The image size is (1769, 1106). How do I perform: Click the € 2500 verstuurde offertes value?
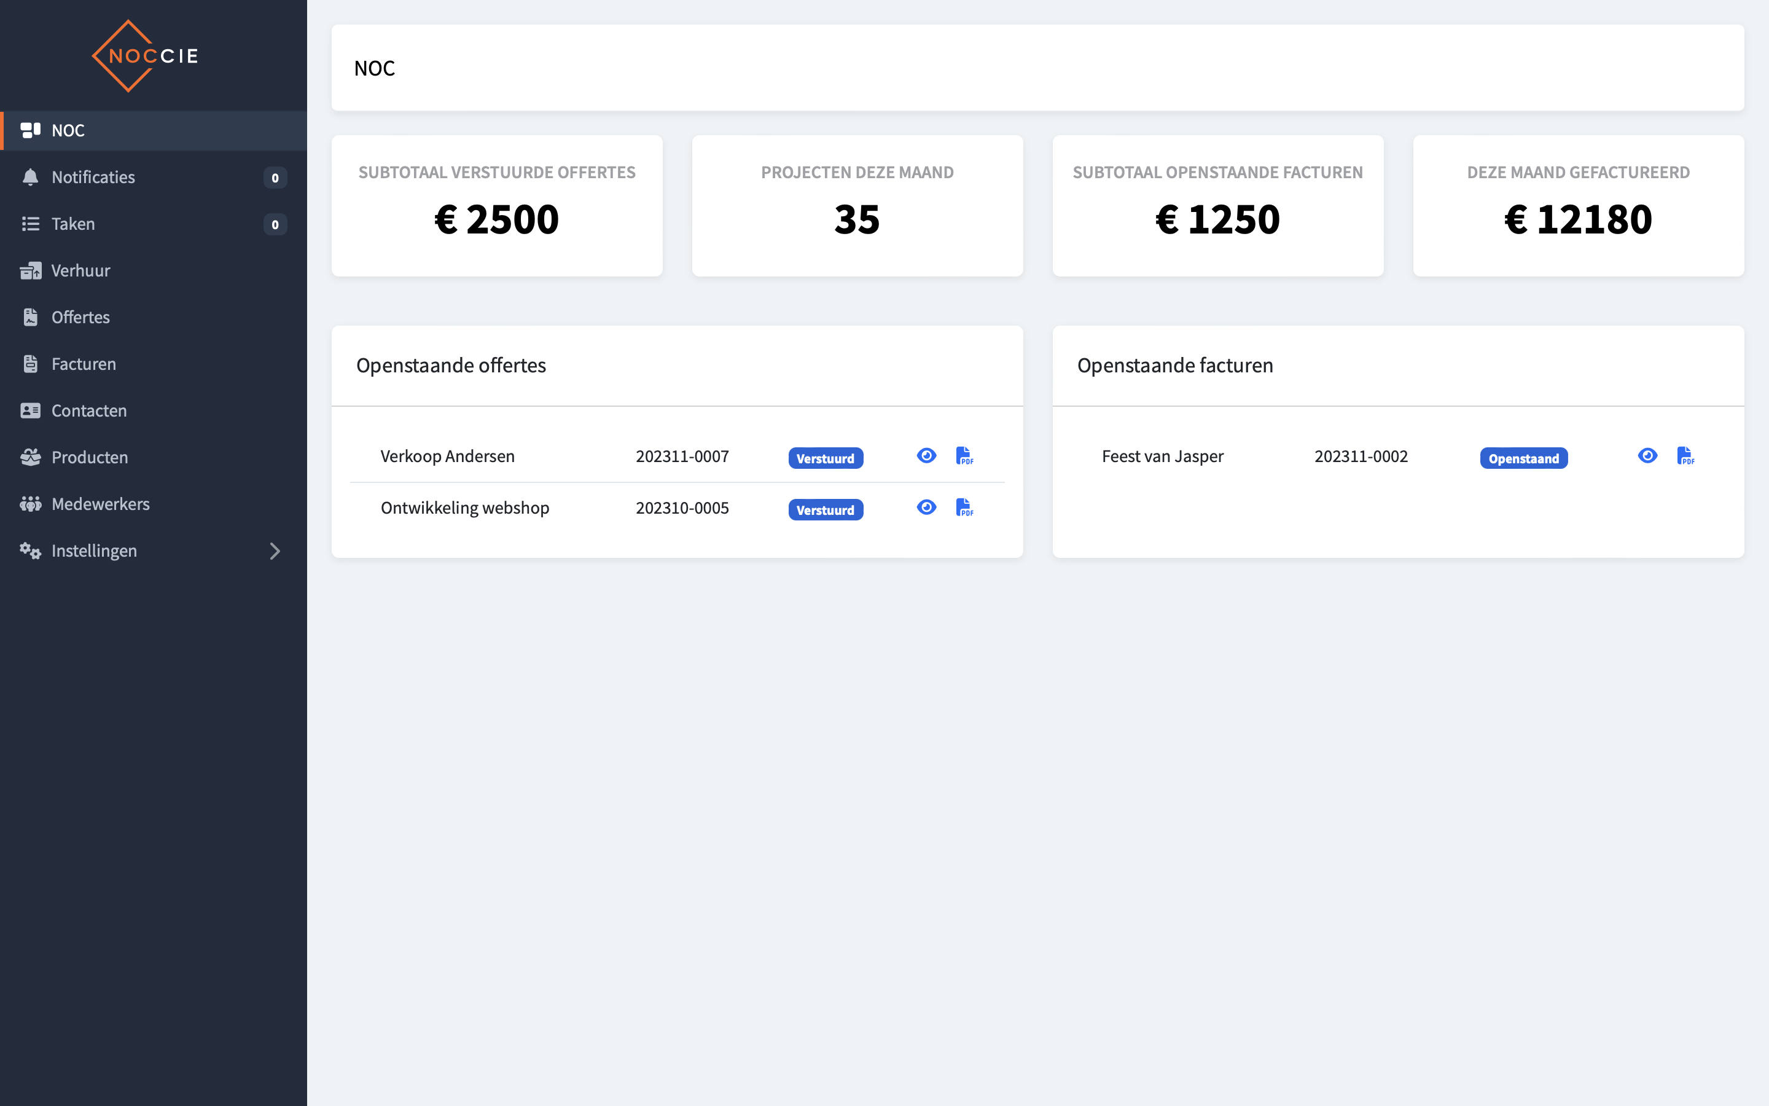pyautogui.click(x=497, y=219)
